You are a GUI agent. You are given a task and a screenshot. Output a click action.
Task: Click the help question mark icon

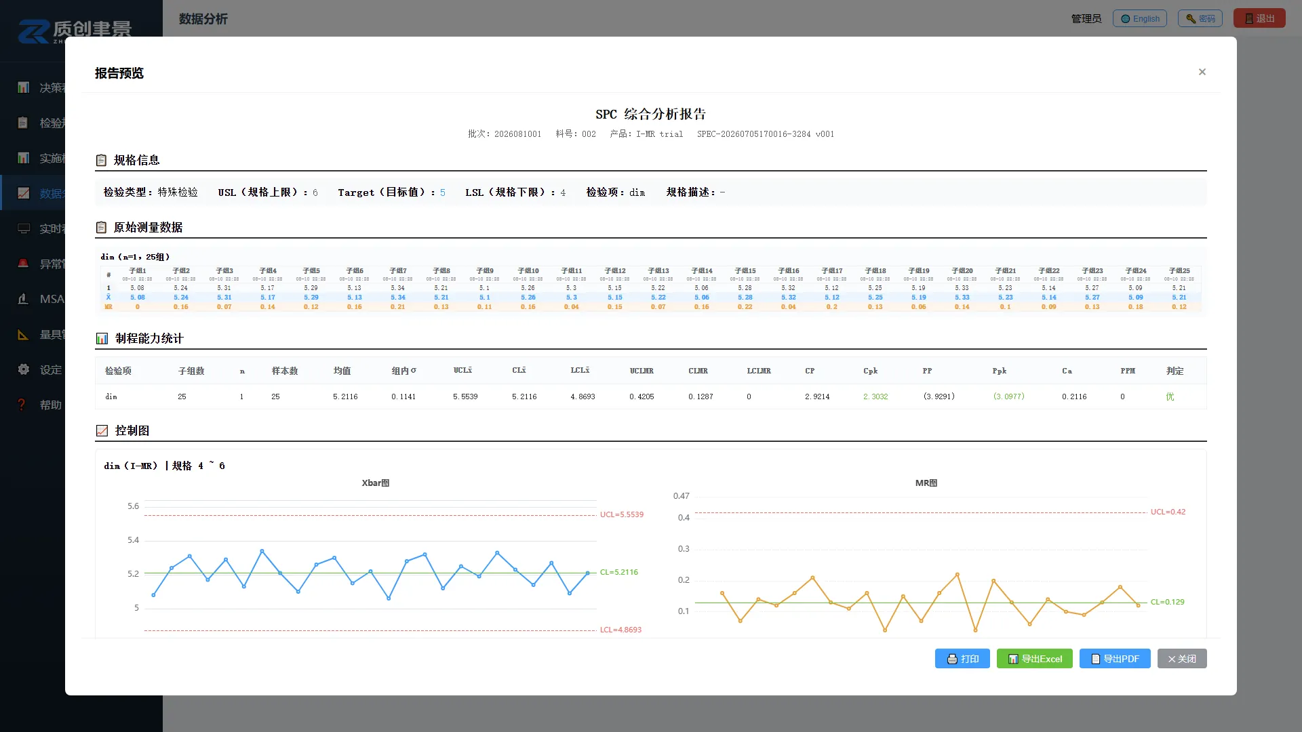pos(22,405)
